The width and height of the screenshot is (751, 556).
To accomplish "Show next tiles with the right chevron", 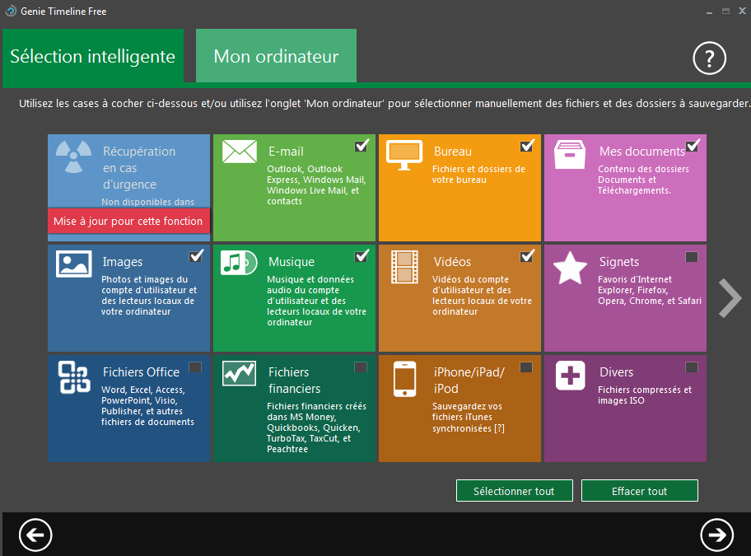I will pyautogui.click(x=730, y=298).
